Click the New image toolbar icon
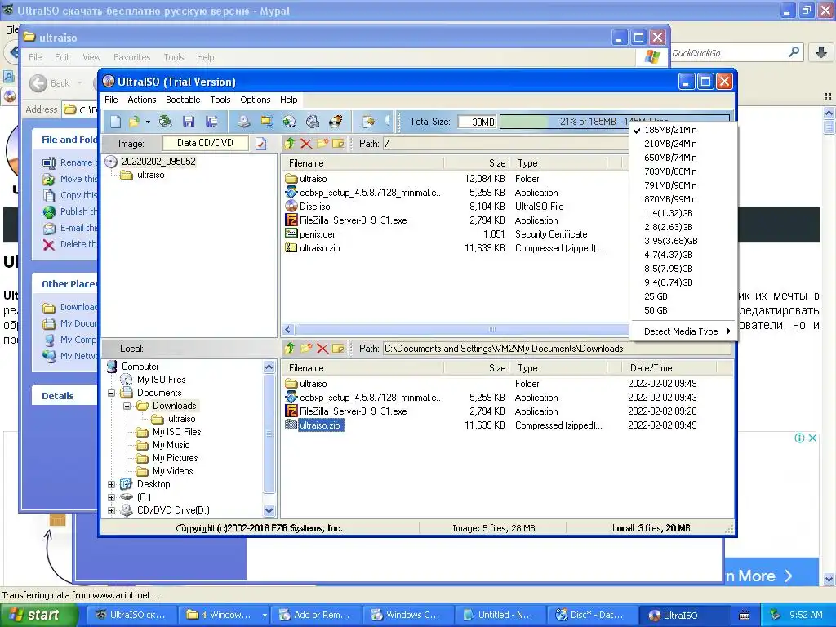 [x=115, y=122]
